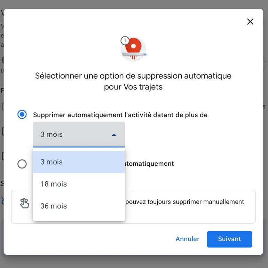
Task: Click the hand tap icon in the info box
Action: tap(24, 203)
